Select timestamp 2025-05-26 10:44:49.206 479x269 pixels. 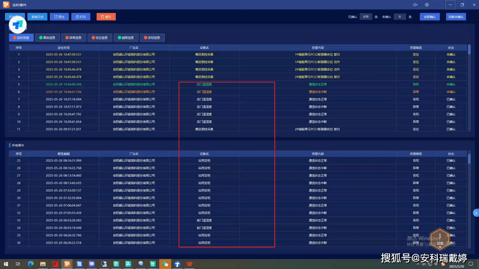click(x=64, y=84)
